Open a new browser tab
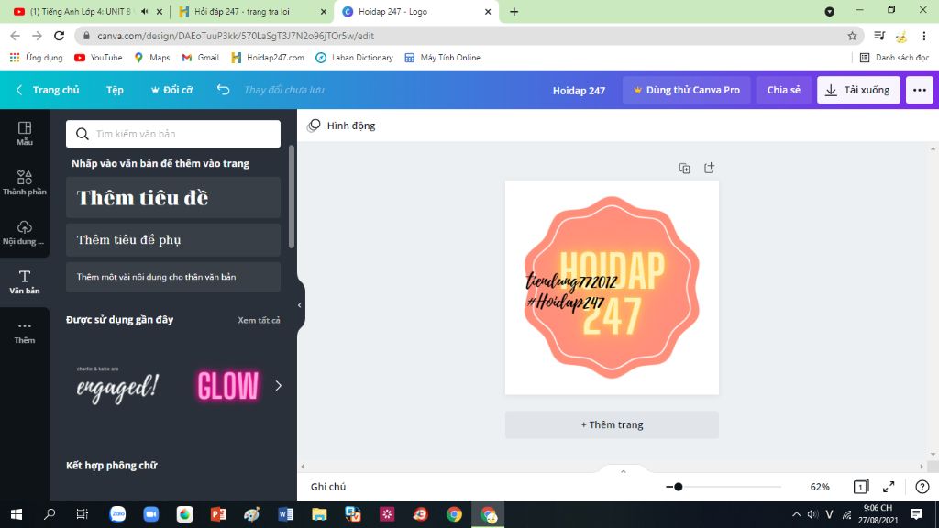 [x=514, y=11]
